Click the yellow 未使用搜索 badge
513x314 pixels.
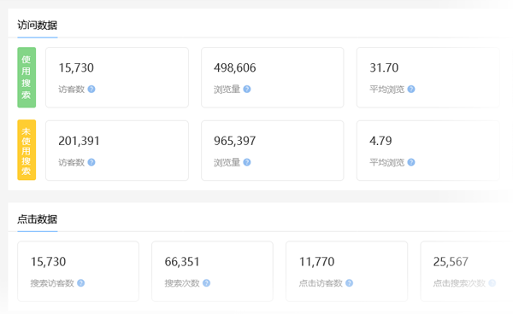tap(27, 150)
